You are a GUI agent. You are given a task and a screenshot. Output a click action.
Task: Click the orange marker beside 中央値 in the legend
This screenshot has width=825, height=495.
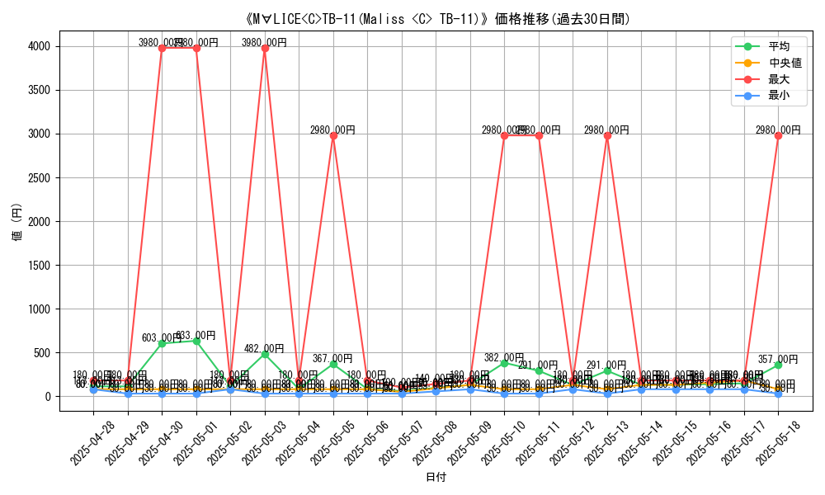click(x=747, y=64)
